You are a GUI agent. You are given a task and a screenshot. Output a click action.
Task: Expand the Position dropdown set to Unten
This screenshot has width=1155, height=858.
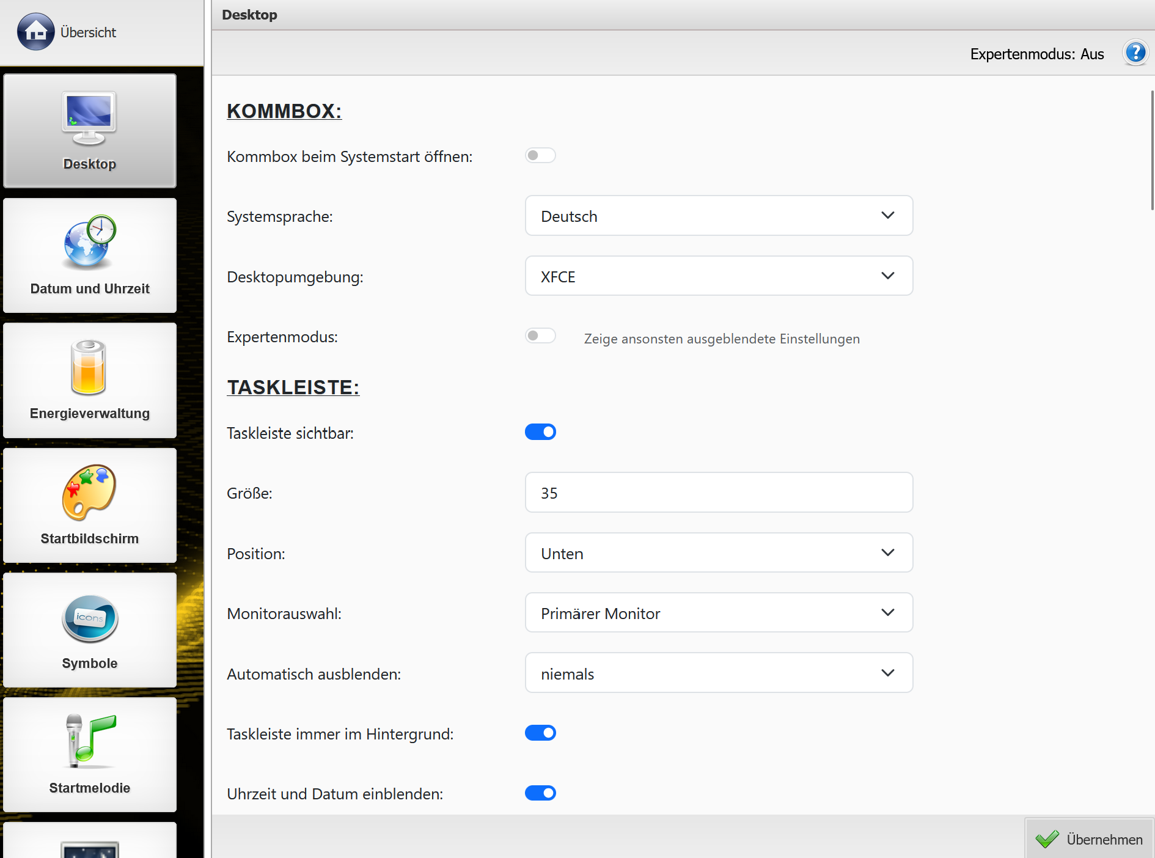click(x=719, y=553)
